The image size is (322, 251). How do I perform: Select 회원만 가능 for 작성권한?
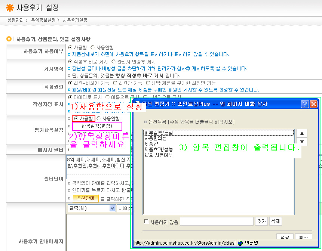(x=115, y=83)
